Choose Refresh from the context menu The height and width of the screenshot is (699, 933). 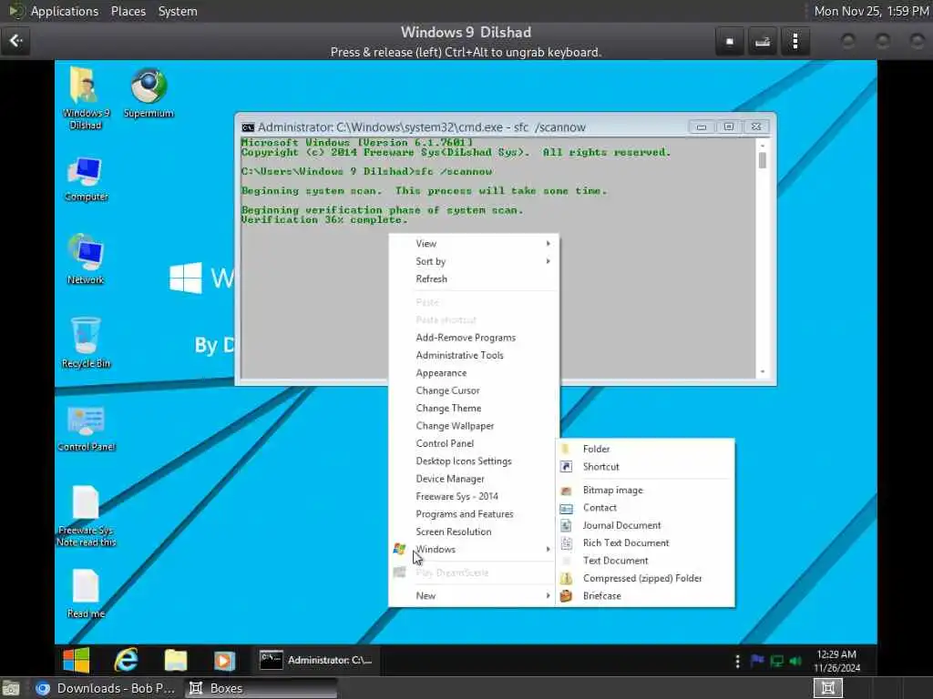coord(474,279)
